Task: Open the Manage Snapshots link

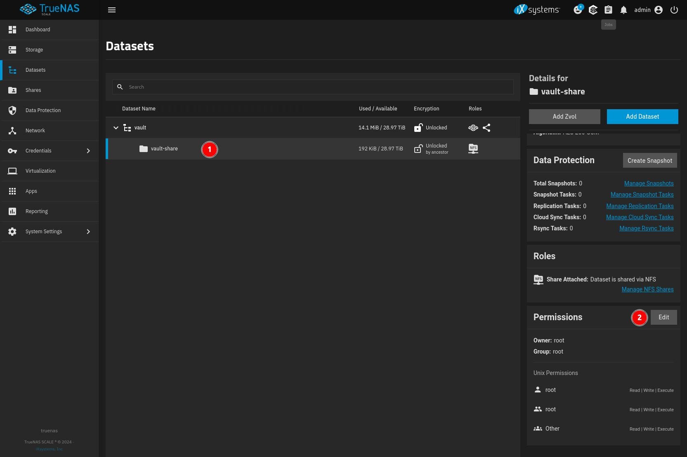Action: (649, 183)
